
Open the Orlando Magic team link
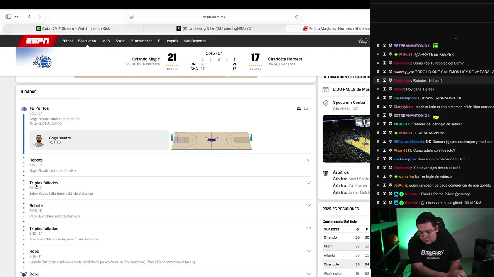pos(146,59)
